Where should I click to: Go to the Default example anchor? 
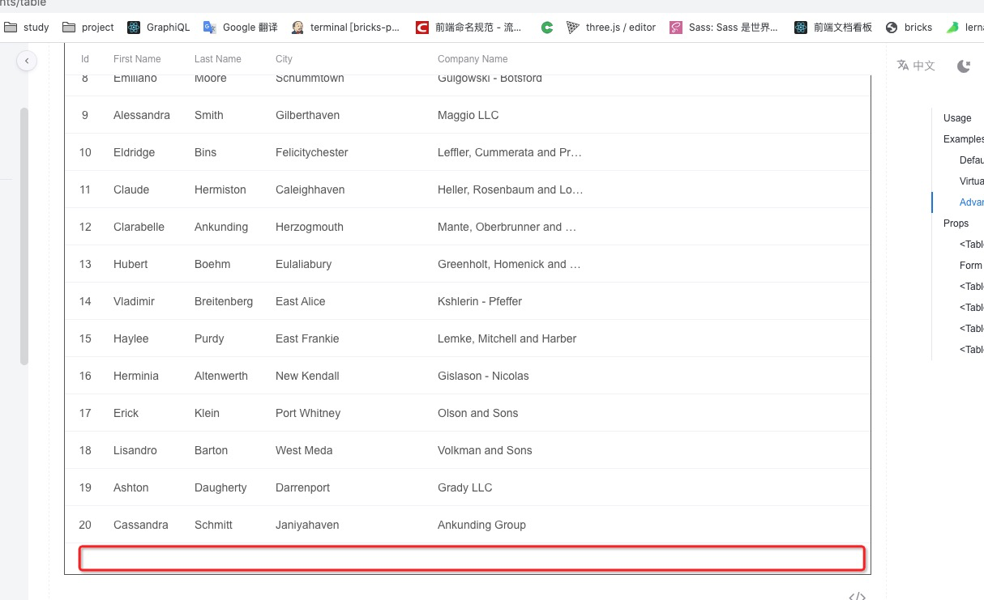point(972,160)
